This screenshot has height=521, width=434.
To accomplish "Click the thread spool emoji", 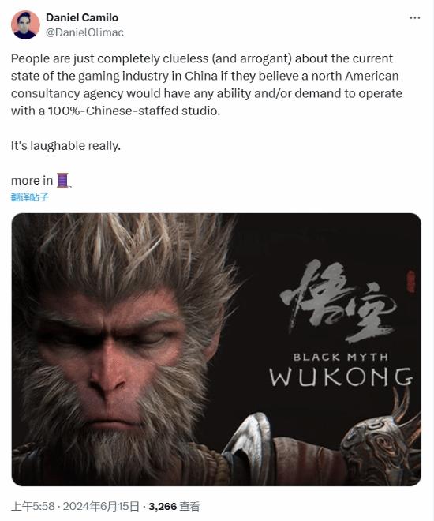I will pyautogui.click(x=63, y=181).
